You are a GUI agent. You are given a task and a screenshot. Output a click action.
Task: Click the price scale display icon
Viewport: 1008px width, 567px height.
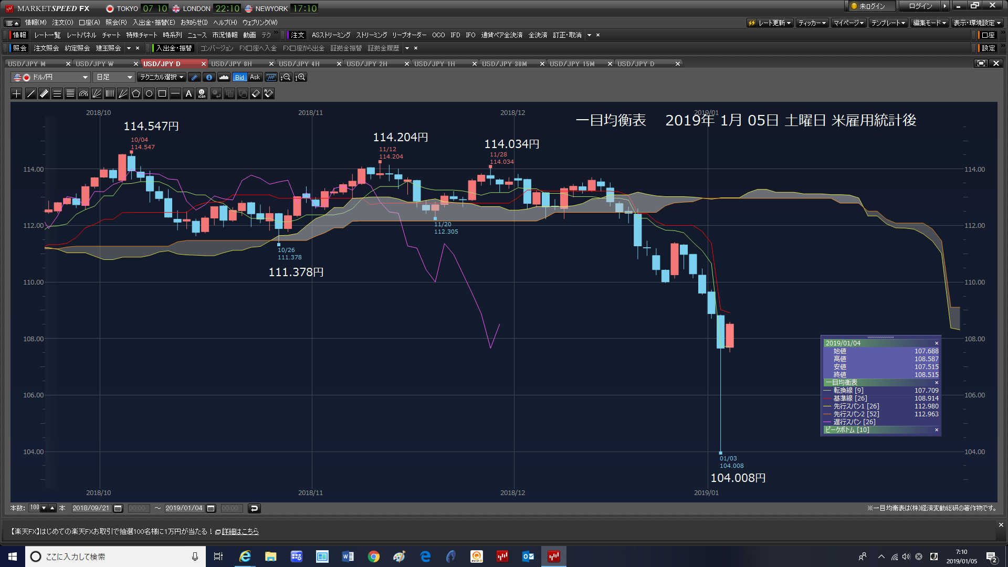[x=271, y=77]
